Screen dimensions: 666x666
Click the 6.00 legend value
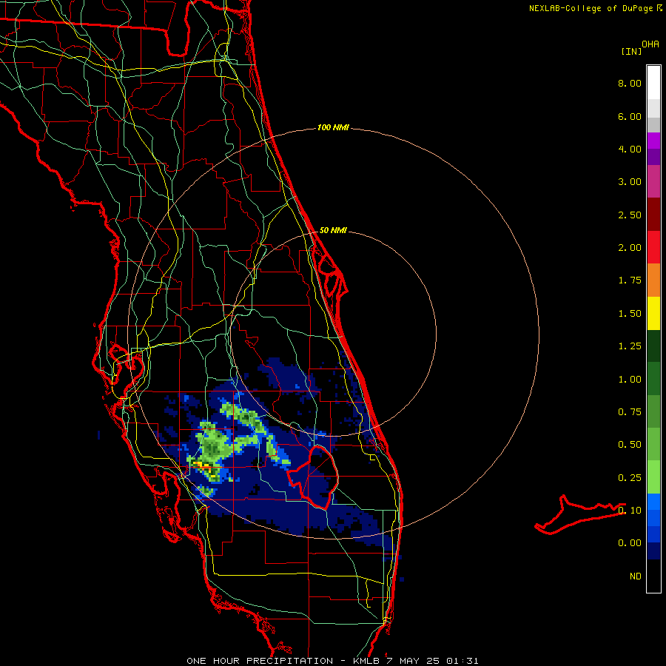[x=630, y=116]
